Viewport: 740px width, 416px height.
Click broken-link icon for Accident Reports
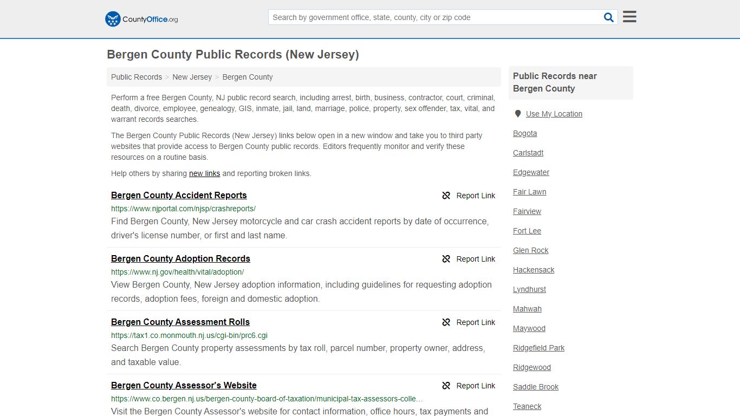pyautogui.click(x=446, y=196)
